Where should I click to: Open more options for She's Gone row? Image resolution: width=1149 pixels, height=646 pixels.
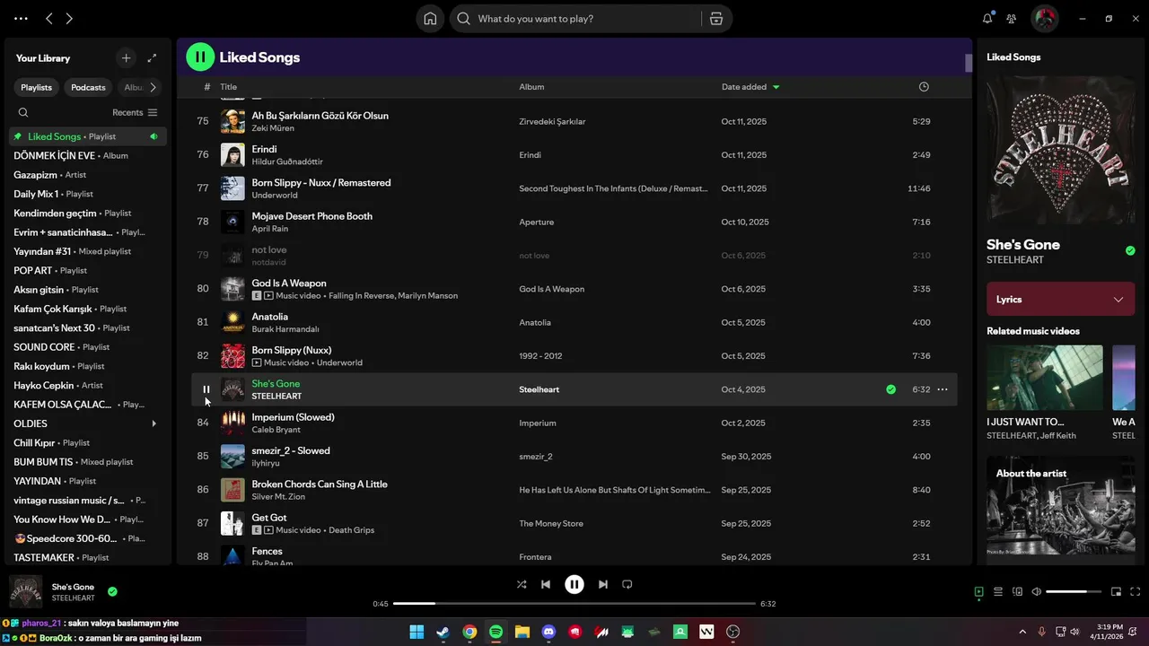[943, 389]
